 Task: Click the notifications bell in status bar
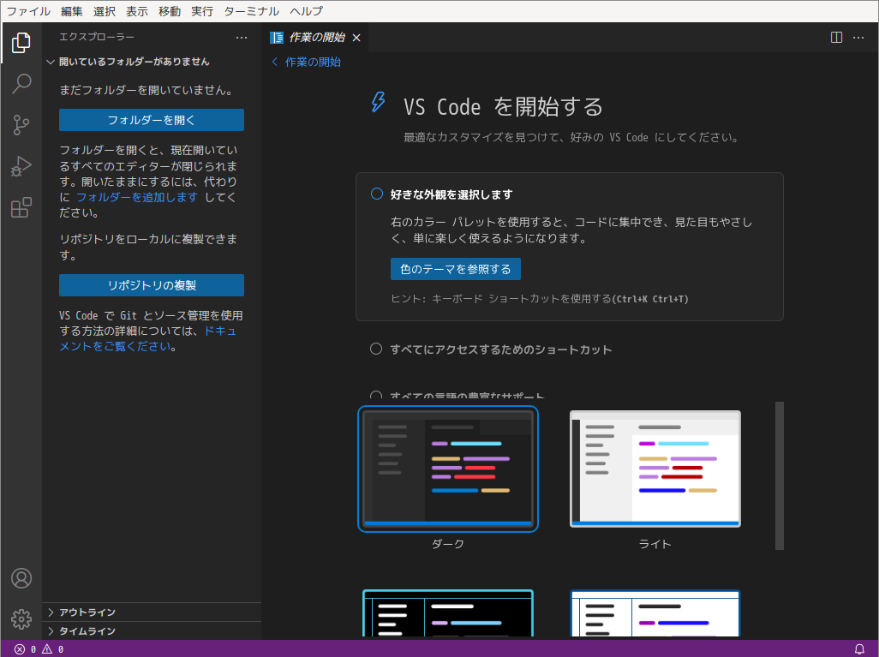pyautogui.click(x=858, y=649)
